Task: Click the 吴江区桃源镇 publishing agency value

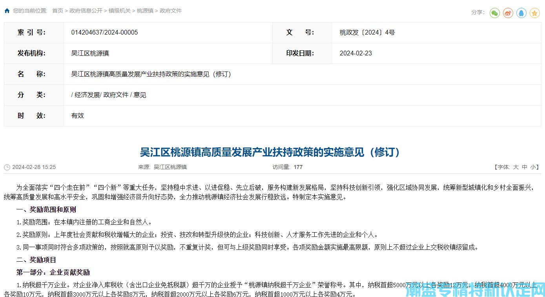Action: click(x=90, y=53)
